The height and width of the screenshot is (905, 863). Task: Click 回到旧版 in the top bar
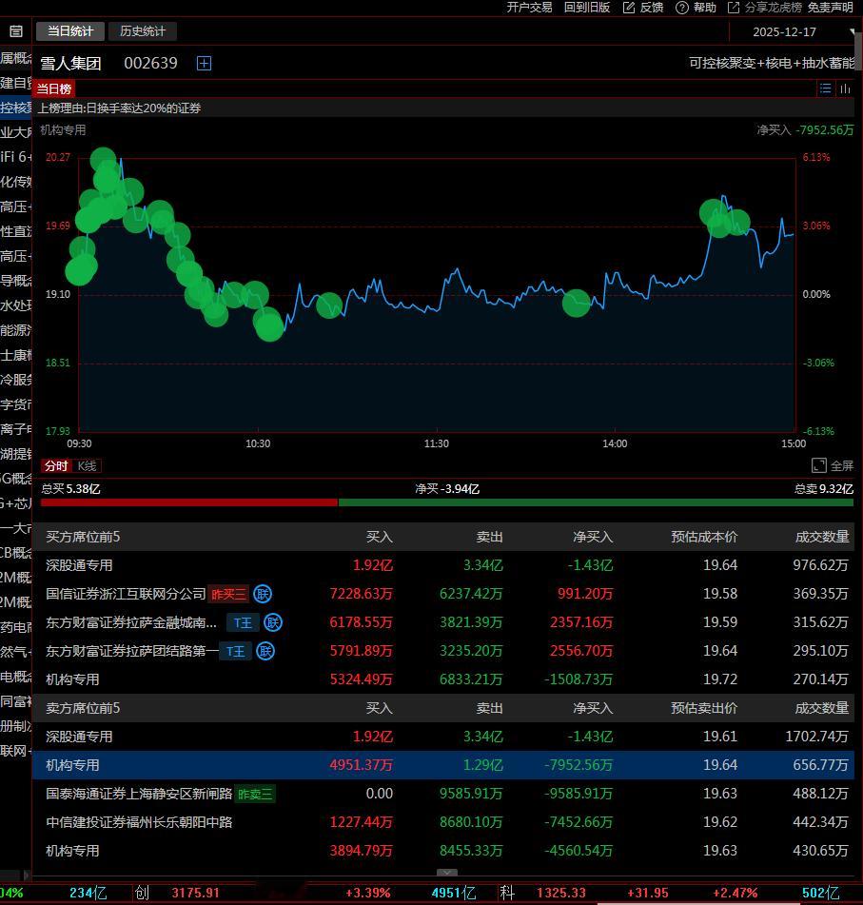[587, 8]
